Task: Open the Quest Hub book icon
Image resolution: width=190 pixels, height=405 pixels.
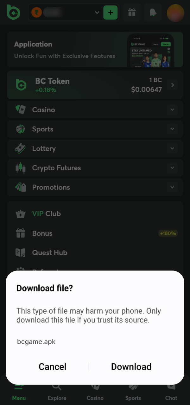Action: (x=21, y=252)
